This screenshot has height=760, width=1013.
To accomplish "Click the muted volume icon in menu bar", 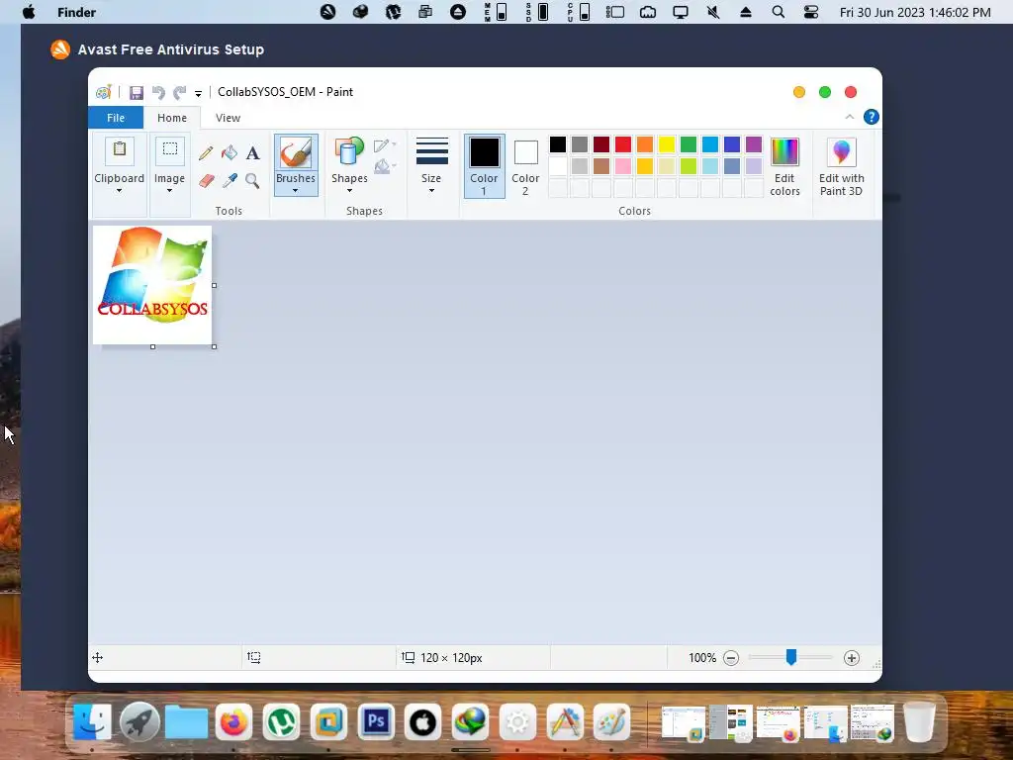I will pos(713,12).
